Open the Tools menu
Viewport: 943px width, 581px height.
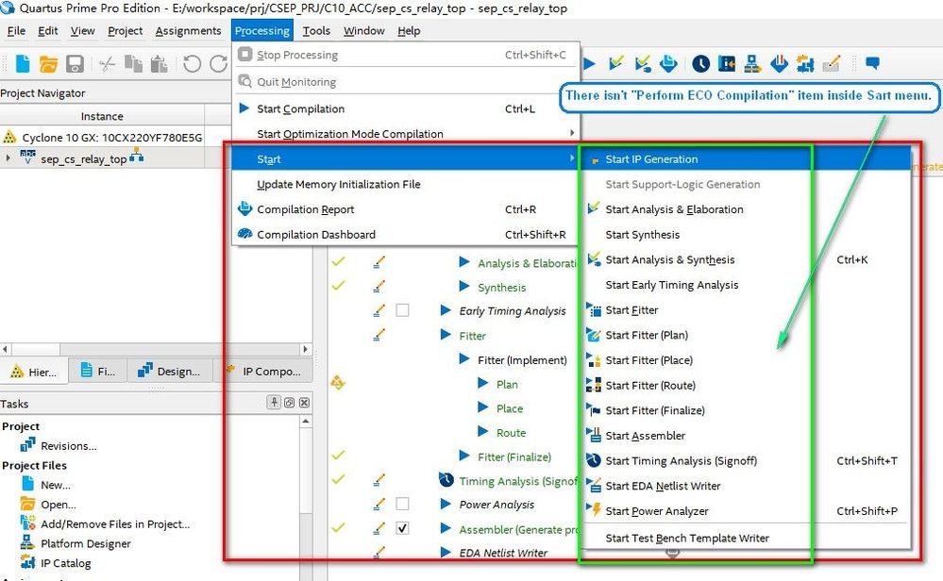pos(316,30)
